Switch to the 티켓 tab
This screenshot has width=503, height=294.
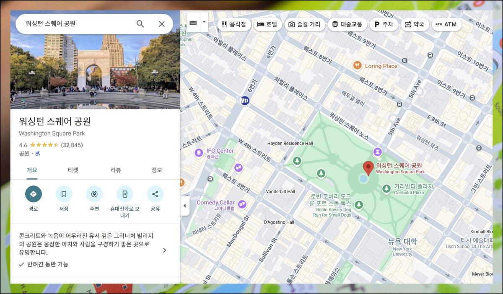coord(73,170)
